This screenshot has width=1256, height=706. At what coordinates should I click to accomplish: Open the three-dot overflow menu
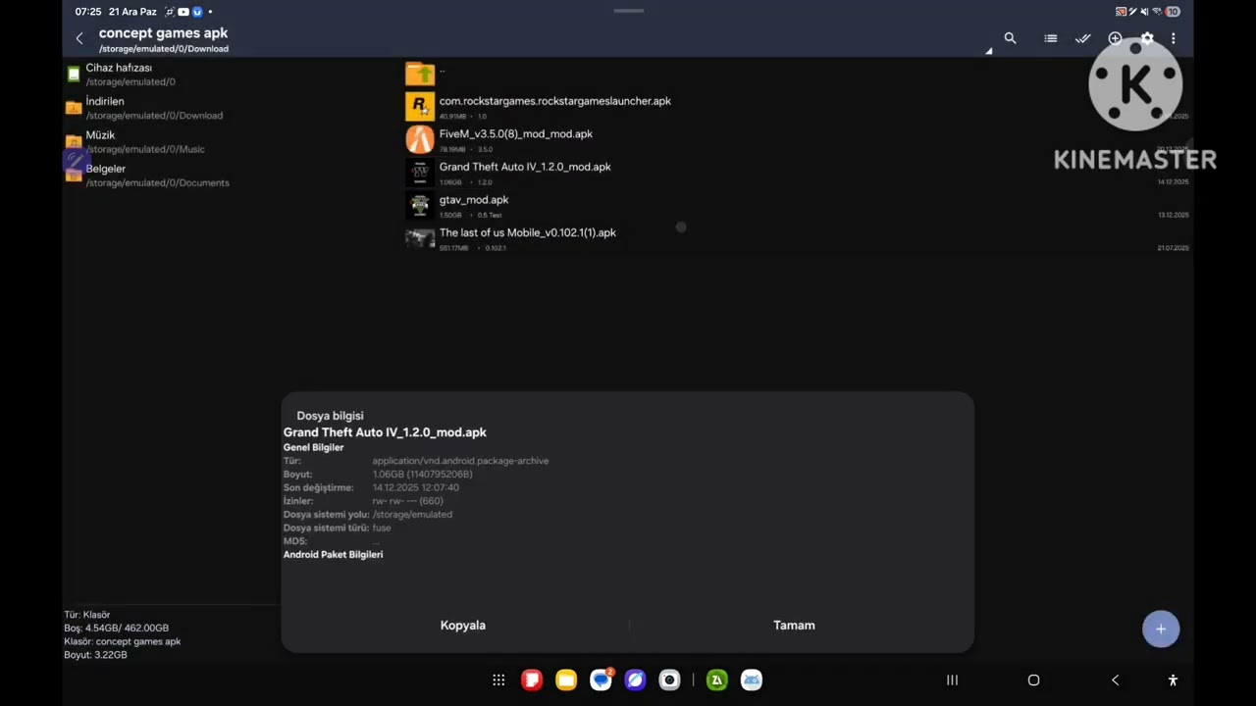(1173, 38)
